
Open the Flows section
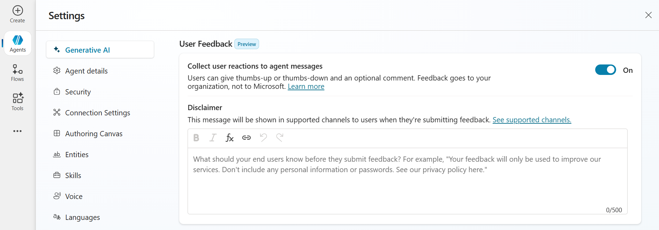[x=17, y=72]
